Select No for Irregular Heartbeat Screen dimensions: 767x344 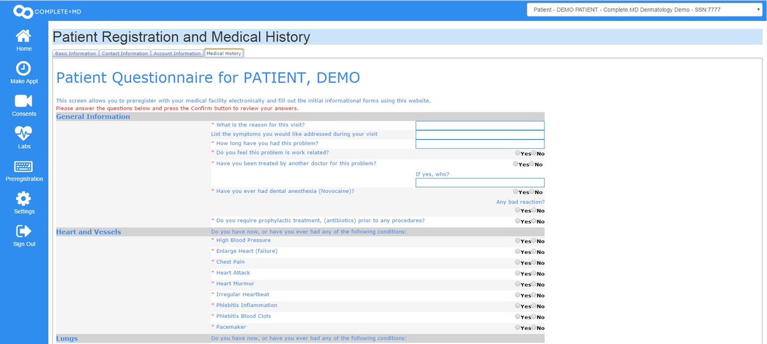(x=534, y=295)
